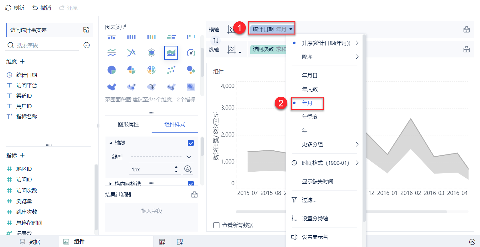The height and width of the screenshot is (247, 480).
Task: Open the field options ellipsis menu
Action: [x=87, y=45]
